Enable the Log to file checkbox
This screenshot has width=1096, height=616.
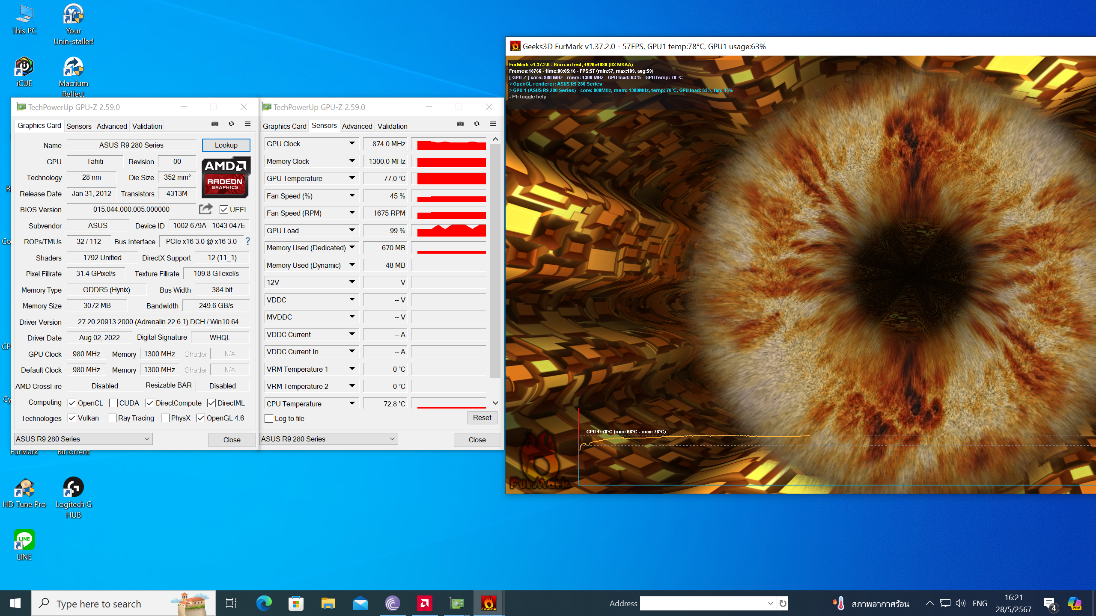click(269, 418)
